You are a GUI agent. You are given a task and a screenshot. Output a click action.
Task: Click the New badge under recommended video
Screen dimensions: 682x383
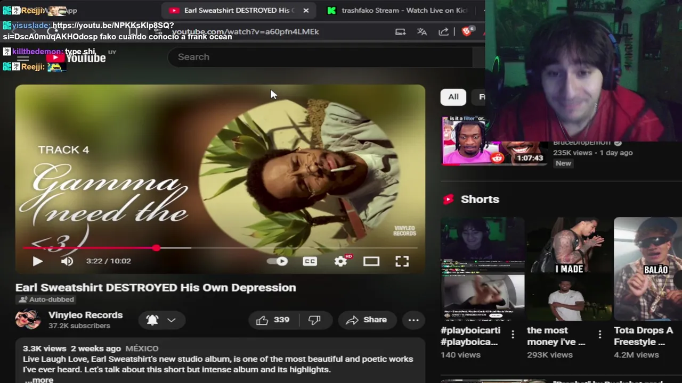[563, 163]
